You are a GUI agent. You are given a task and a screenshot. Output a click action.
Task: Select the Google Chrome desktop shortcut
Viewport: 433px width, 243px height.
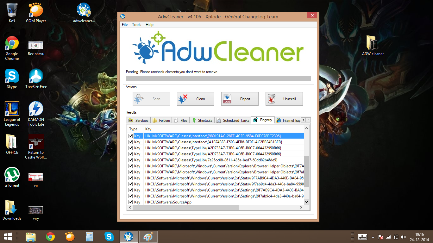[x=12, y=48]
